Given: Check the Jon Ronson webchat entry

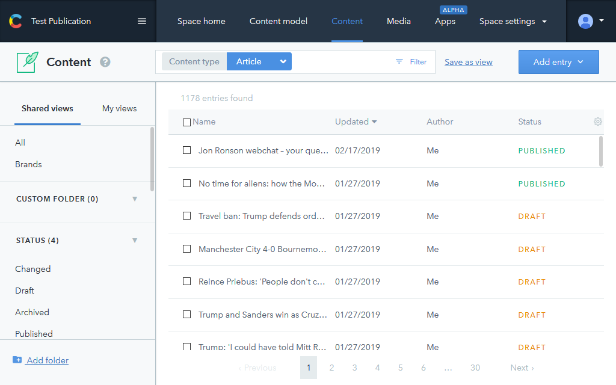Looking at the screenshot, I should point(186,150).
